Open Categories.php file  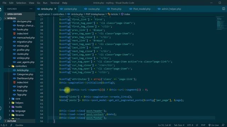25,74
